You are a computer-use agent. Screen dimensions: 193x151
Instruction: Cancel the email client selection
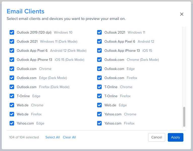coord(157,137)
